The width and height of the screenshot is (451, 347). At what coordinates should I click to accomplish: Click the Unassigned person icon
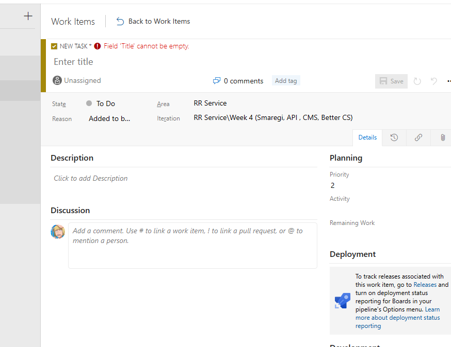56,80
